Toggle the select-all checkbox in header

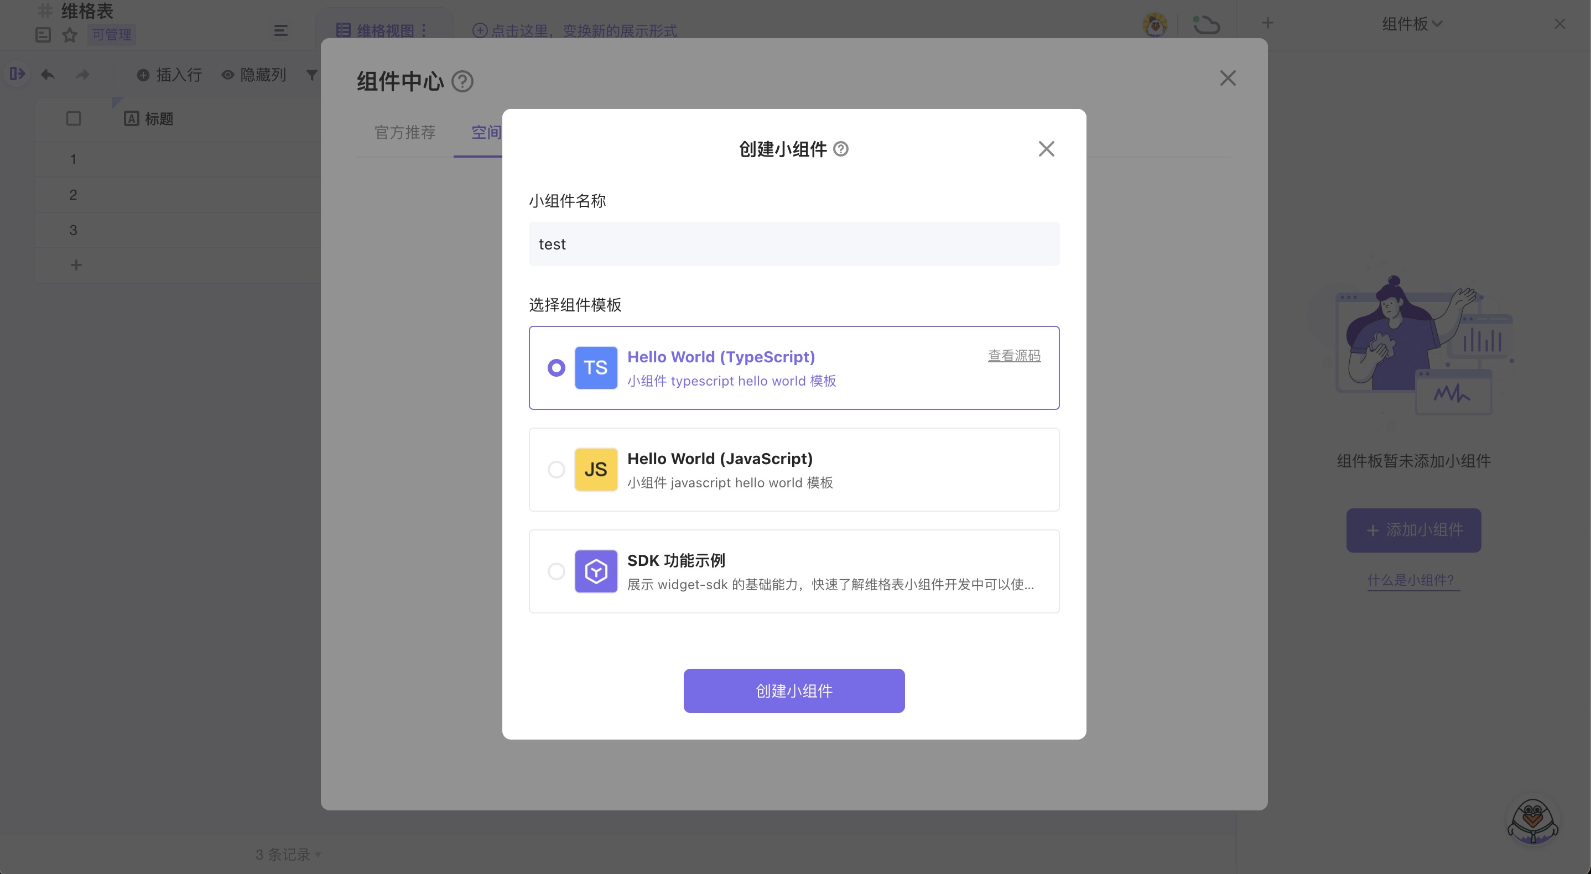(x=73, y=118)
